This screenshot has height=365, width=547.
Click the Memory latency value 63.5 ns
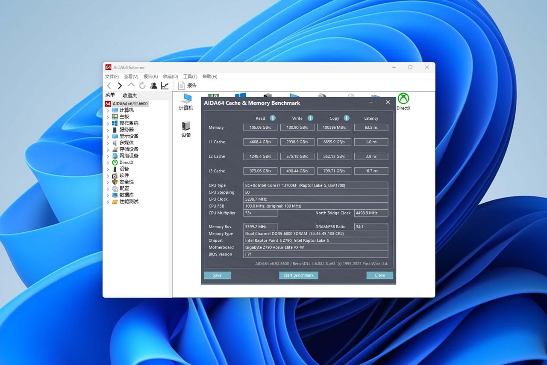tap(371, 127)
